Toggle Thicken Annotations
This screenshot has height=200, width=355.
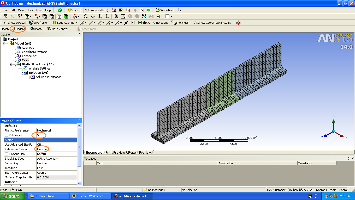(x=153, y=23)
